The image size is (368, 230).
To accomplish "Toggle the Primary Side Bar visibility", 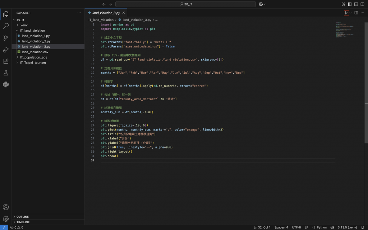I will (x=350, y=4).
